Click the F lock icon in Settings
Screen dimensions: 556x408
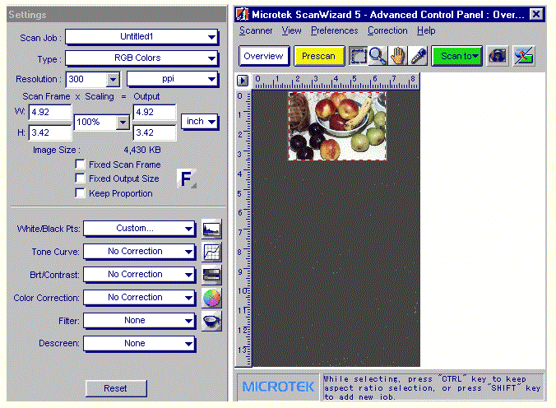coord(187,178)
